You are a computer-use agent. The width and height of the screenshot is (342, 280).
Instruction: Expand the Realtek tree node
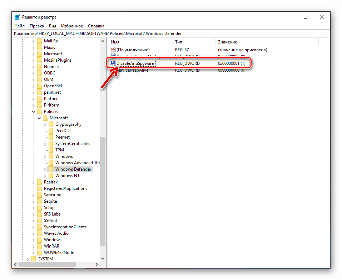(x=33, y=182)
